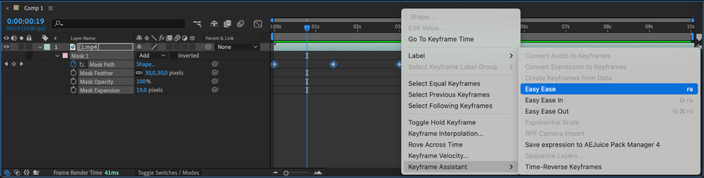Viewport: 704px width, 178px height.
Task: Open the Parent None dropdown
Action: tap(237, 47)
